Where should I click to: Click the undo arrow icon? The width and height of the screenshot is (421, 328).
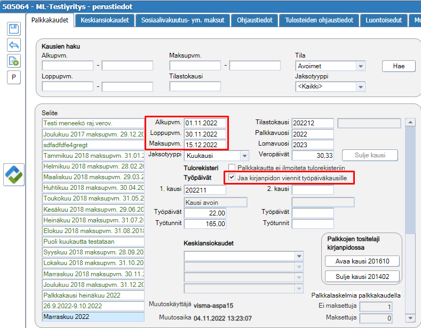(x=14, y=45)
